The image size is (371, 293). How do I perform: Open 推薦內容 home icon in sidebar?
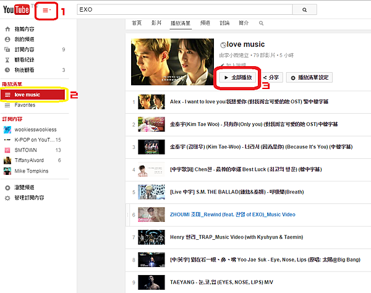(x=7, y=29)
